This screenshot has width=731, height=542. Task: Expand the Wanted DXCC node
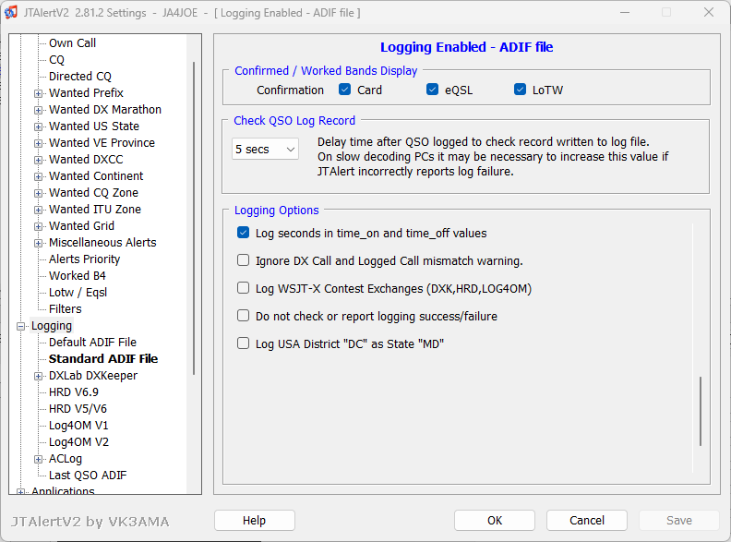pyautogui.click(x=38, y=160)
